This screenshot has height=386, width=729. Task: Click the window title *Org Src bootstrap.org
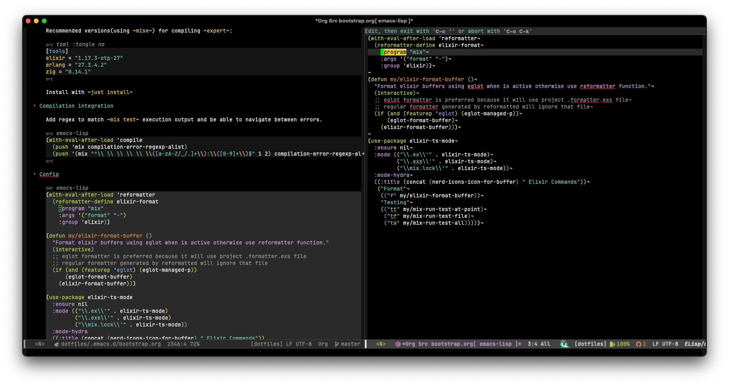click(364, 21)
